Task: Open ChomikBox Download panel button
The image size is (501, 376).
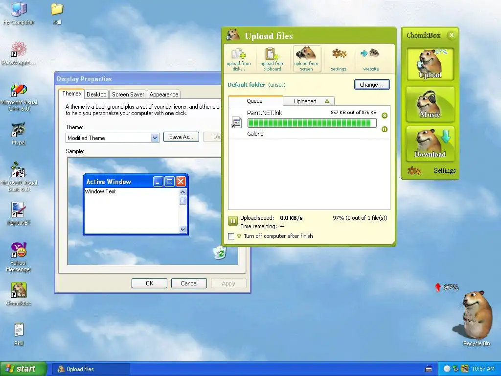Action: tap(430, 143)
